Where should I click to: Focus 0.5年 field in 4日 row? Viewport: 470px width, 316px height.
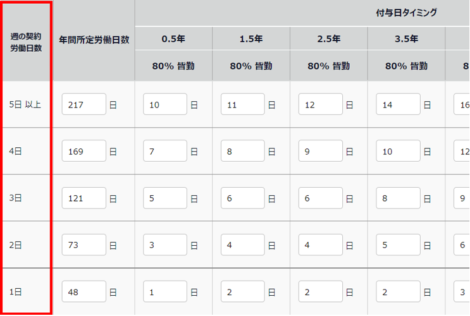(165, 151)
